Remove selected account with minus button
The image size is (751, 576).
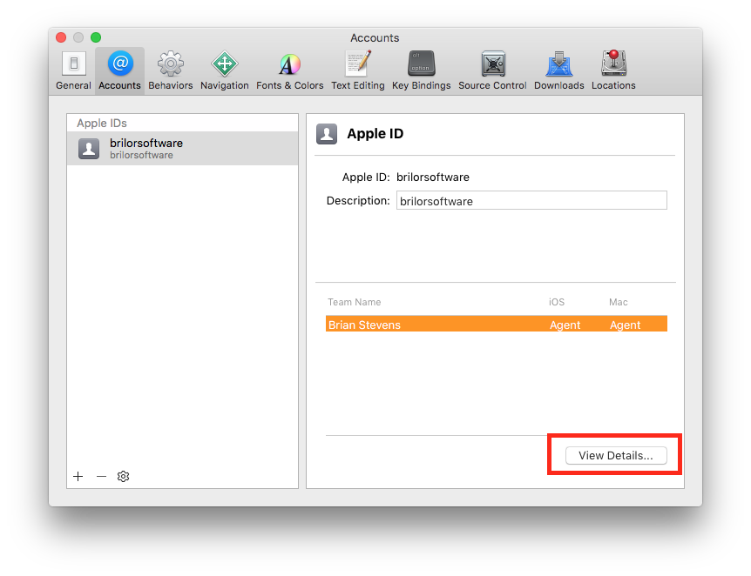tap(101, 477)
